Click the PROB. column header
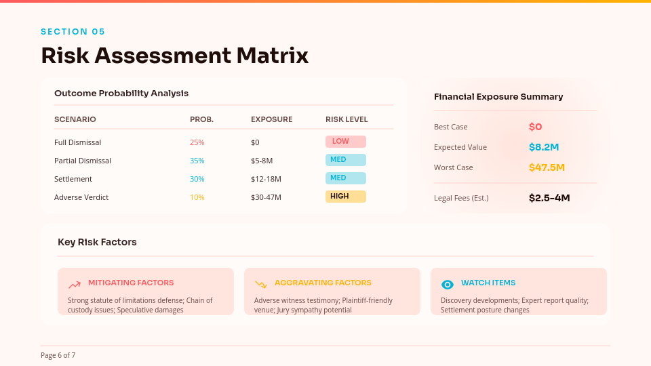Screen dimensions: 651x366 pos(201,119)
